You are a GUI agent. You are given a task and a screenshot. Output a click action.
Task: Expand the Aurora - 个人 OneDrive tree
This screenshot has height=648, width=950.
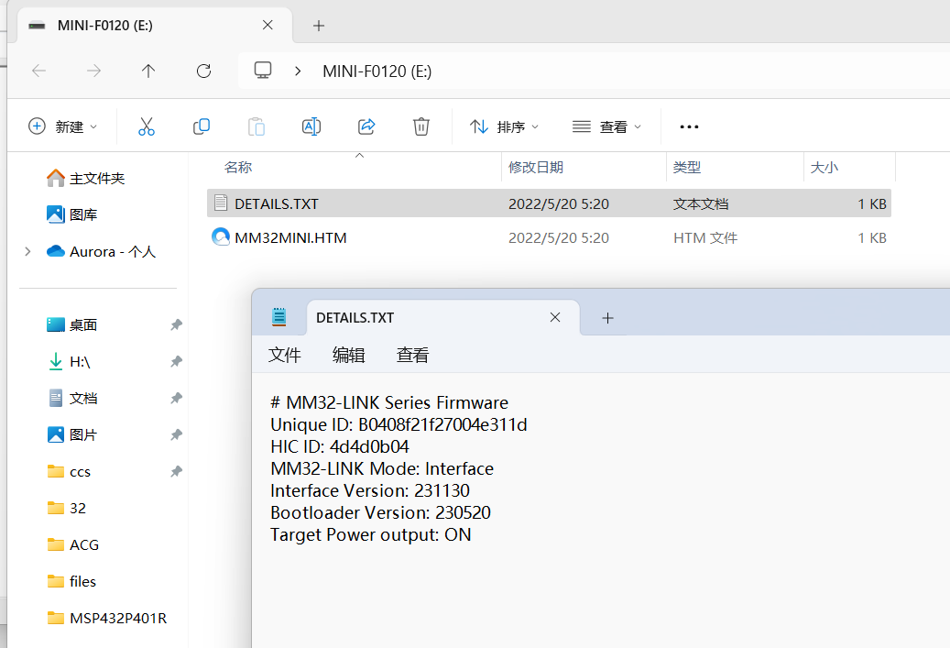point(28,251)
